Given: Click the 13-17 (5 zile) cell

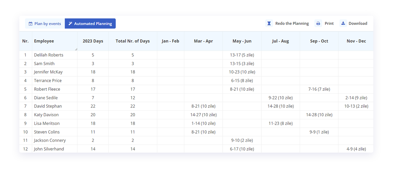Looking at the screenshot, I should coord(242,55).
